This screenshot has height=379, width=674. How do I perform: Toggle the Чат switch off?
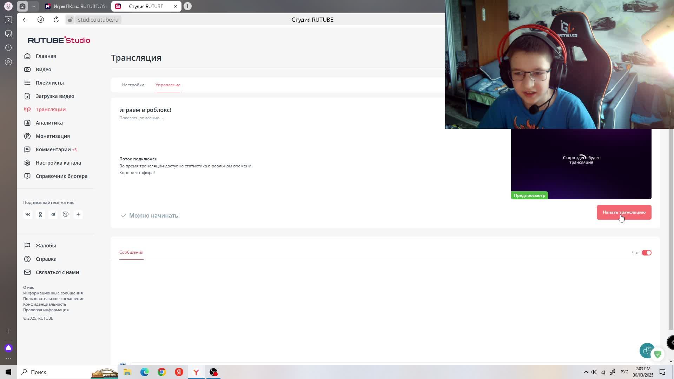tap(646, 253)
